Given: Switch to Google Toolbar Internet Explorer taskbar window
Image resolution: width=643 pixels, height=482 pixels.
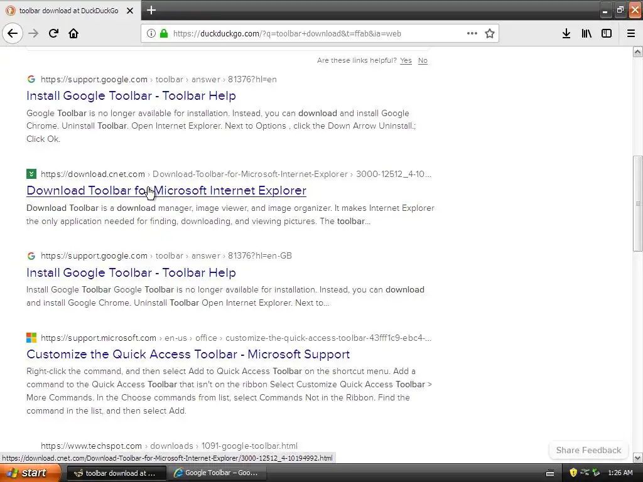Looking at the screenshot, I should tap(218, 473).
